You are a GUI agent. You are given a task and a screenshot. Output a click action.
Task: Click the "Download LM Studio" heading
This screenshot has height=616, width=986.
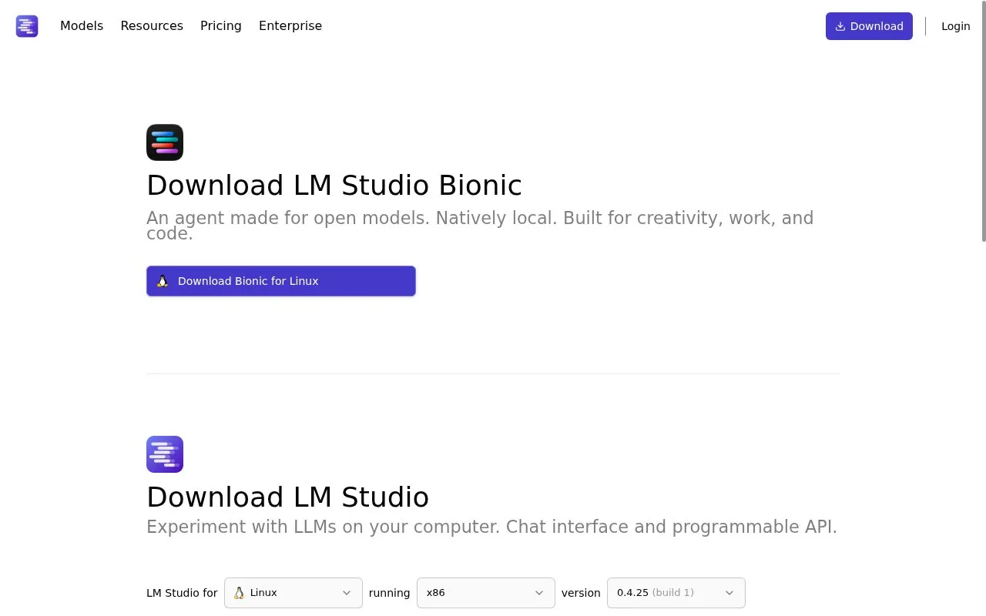click(x=287, y=497)
